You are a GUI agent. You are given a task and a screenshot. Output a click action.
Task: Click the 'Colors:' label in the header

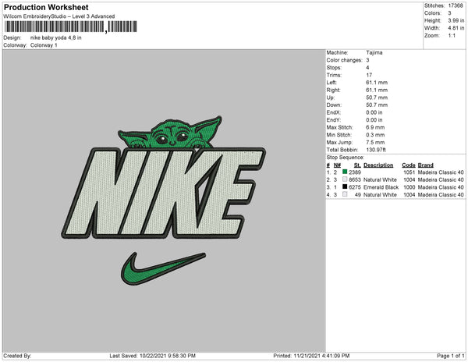(433, 13)
